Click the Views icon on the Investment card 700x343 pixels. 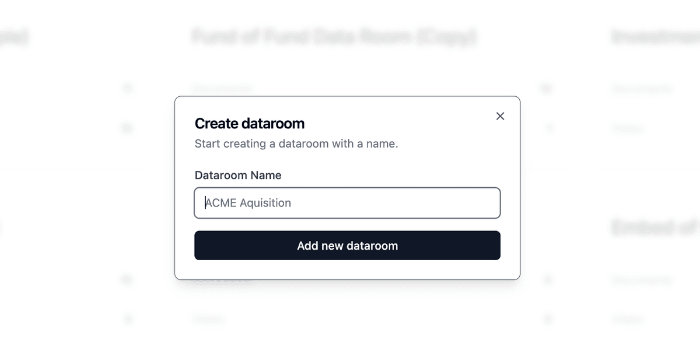[545, 128]
